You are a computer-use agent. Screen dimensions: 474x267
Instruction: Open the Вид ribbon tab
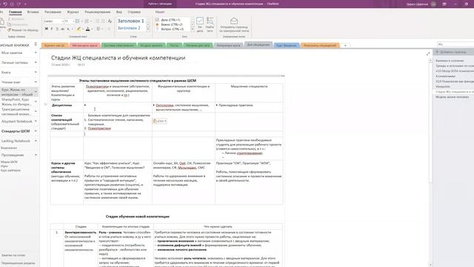click(x=119, y=12)
